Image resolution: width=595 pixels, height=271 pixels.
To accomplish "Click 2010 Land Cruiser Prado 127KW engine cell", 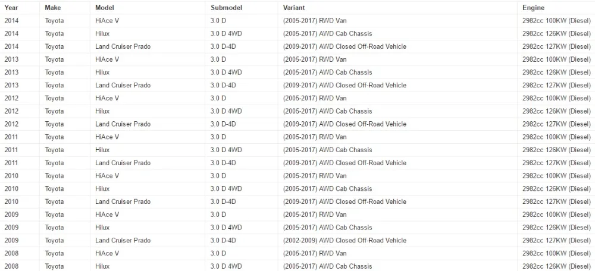I will click(556, 201).
